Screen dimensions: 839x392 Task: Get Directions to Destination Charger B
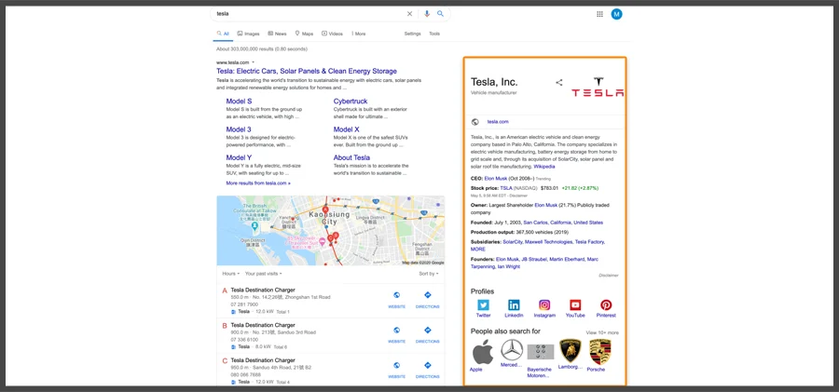[428, 335]
